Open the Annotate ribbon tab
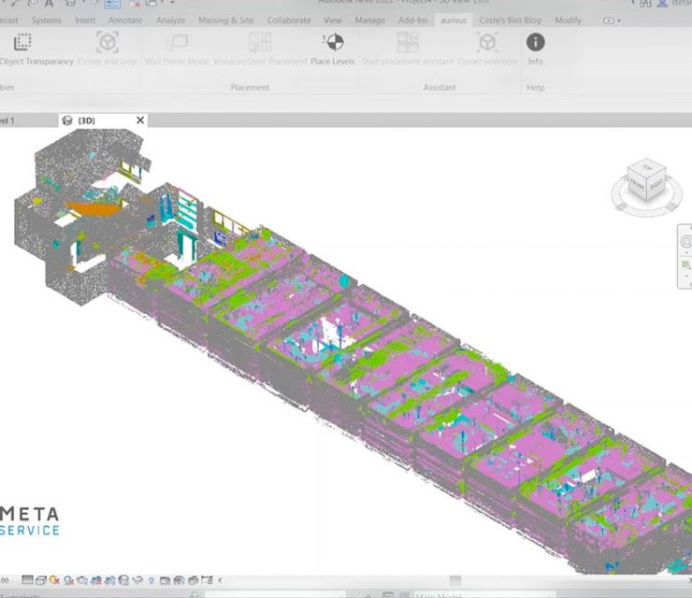Viewport: 692px width, 598px height. (x=125, y=21)
